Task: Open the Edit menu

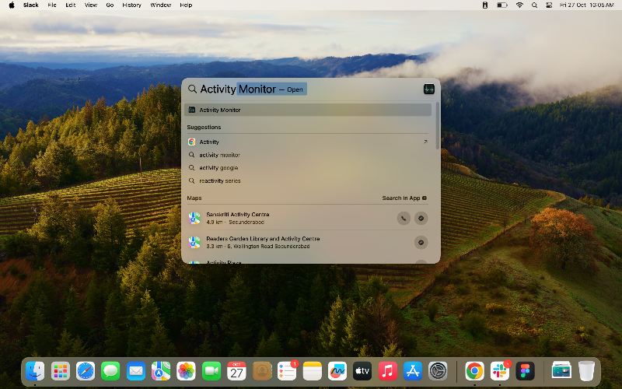Action: coord(71,5)
